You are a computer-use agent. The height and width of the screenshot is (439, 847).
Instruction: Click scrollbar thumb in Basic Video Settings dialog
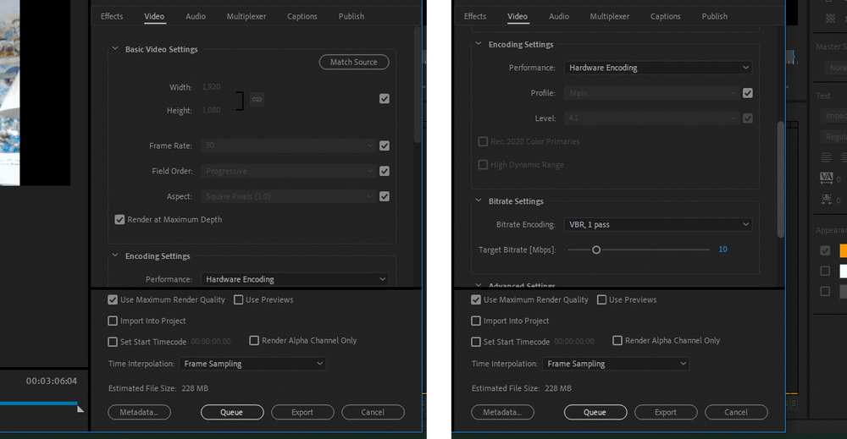417,85
